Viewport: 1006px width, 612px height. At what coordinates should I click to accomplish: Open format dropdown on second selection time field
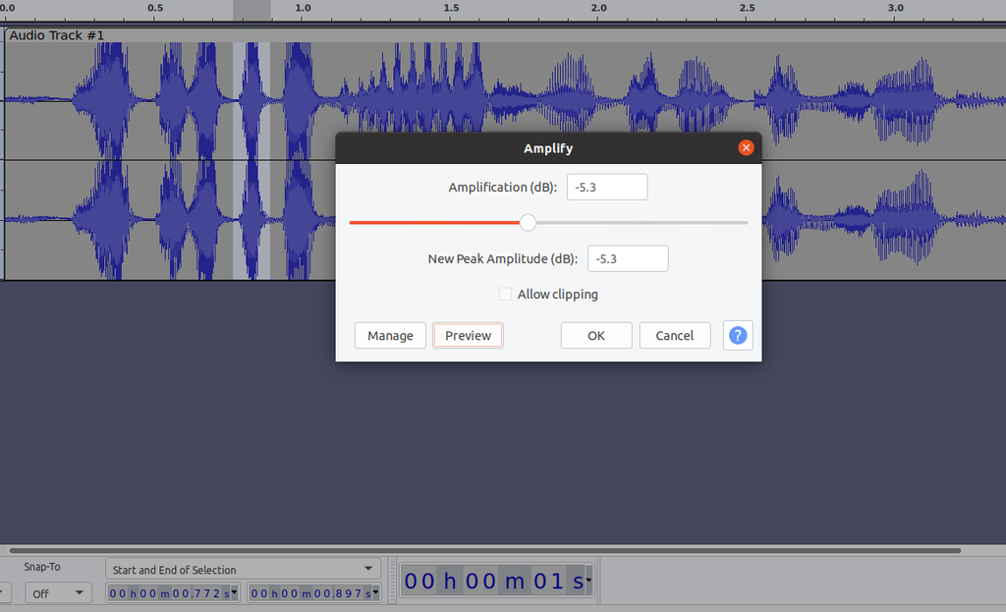[374, 592]
